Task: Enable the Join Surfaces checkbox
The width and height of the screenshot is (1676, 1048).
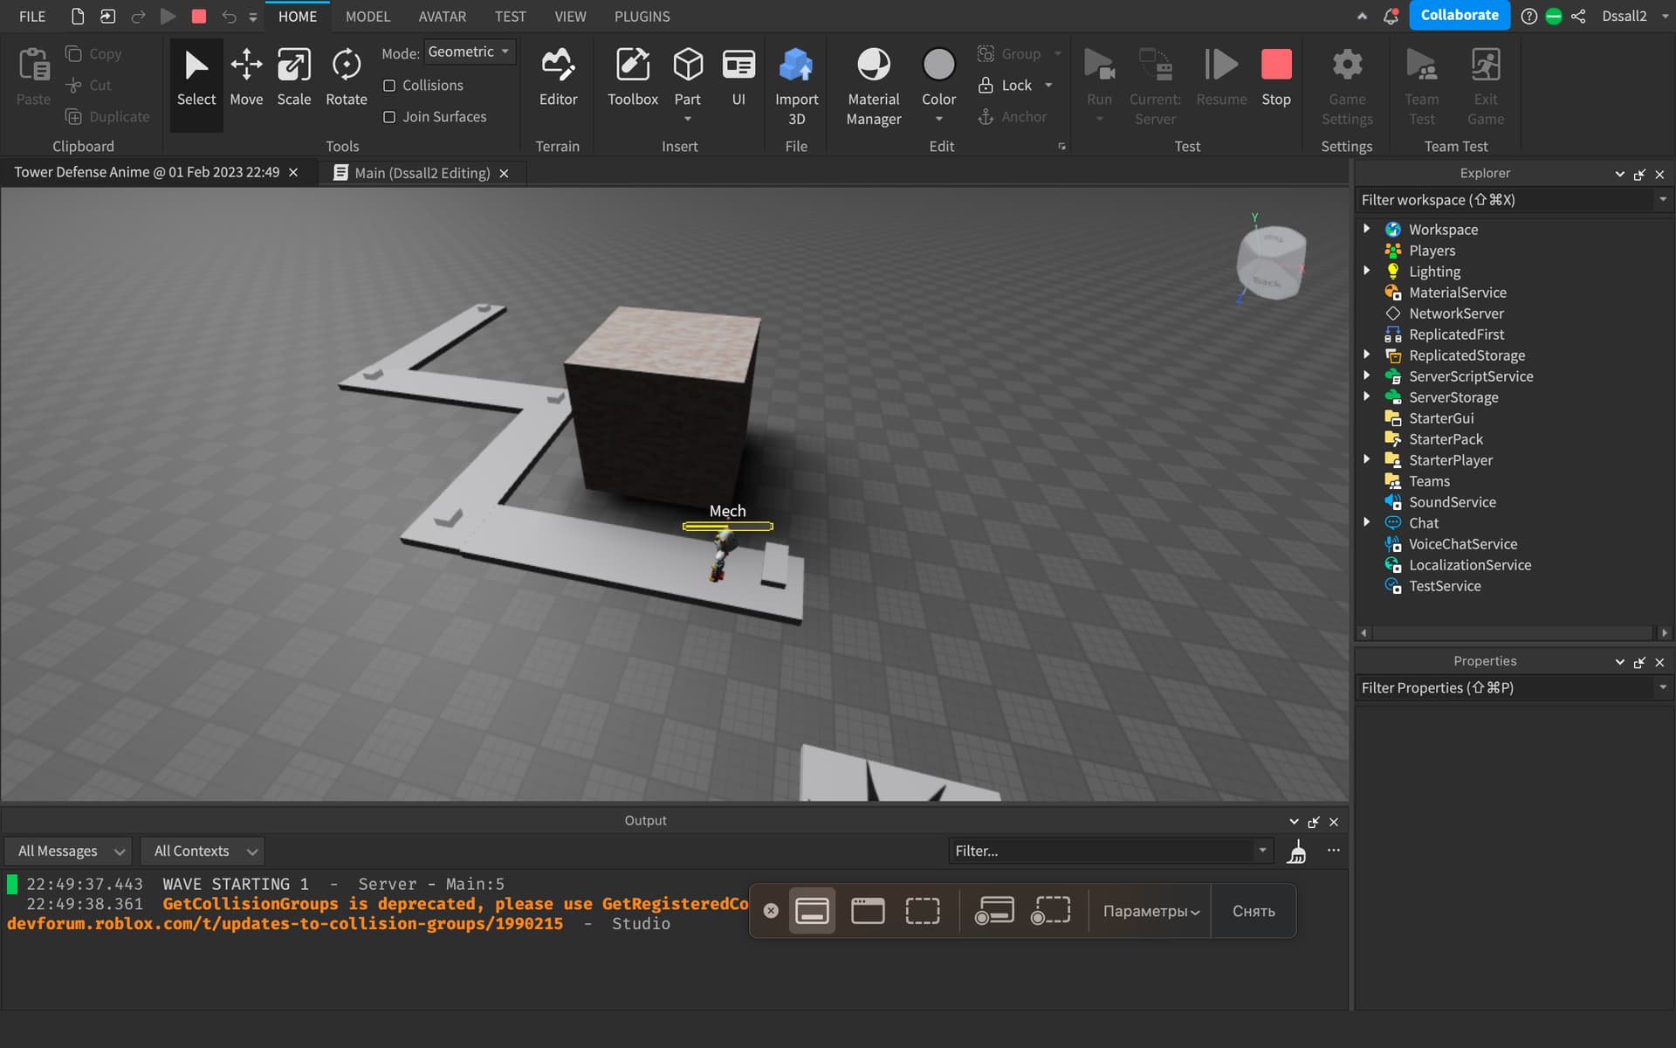Action: (389, 117)
